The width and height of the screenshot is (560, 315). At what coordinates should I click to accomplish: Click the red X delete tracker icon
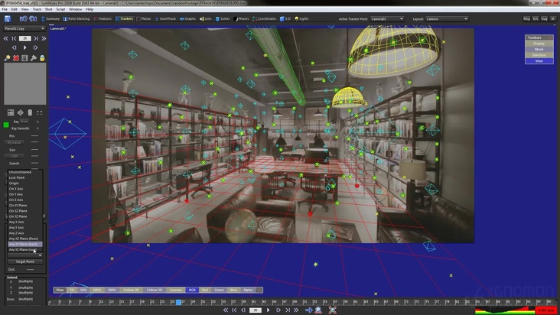pyautogui.click(x=16, y=58)
